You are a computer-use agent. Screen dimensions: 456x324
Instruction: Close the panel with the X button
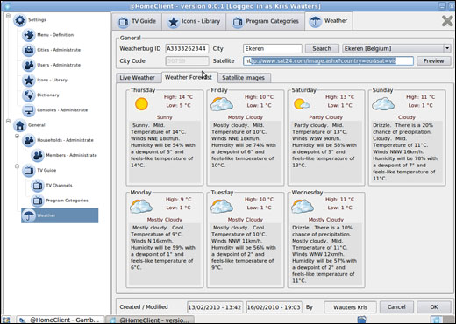(447, 21)
